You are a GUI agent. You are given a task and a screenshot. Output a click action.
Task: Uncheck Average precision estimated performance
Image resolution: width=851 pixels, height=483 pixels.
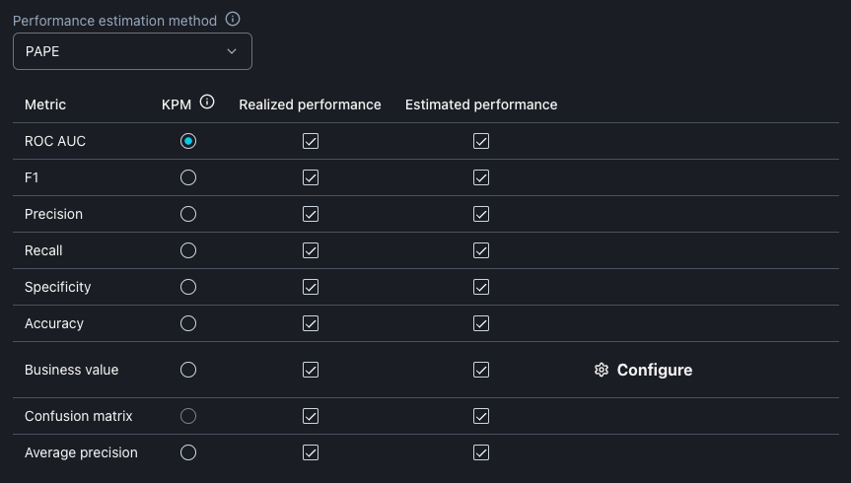point(481,452)
